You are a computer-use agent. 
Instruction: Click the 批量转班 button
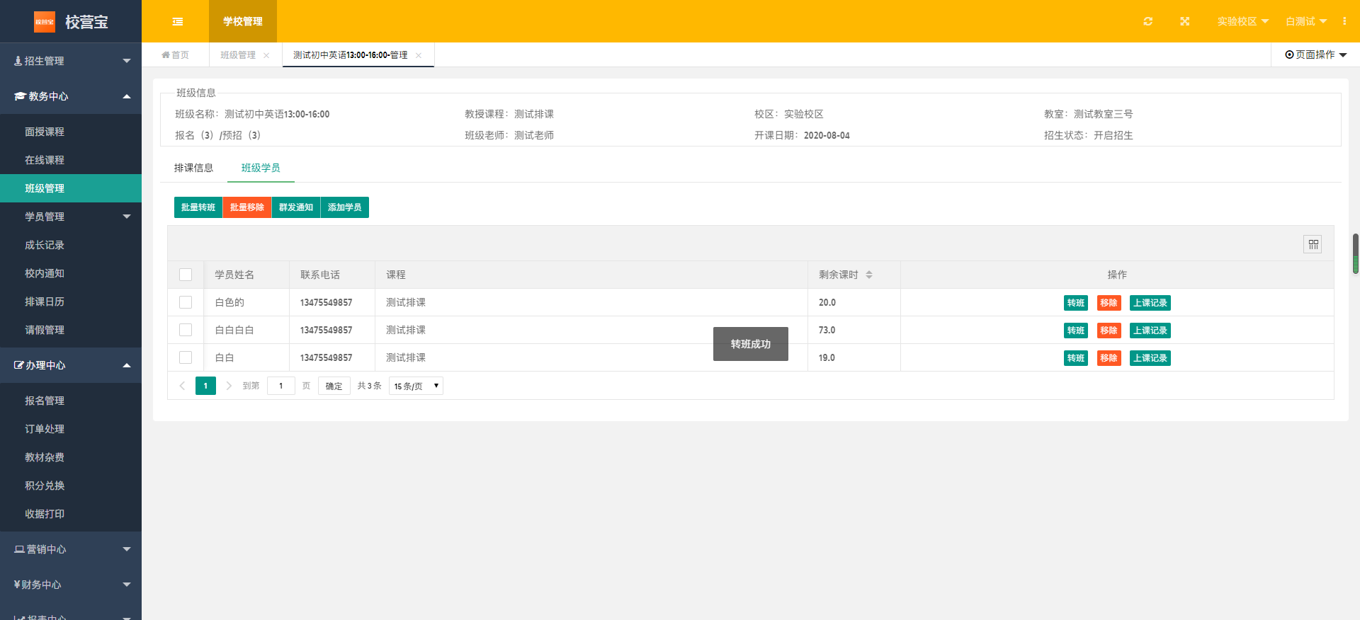(x=198, y=207)
